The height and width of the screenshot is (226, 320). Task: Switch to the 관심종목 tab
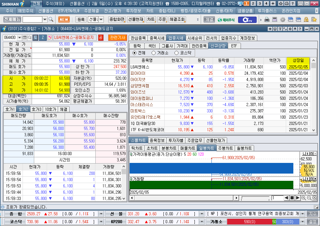coord(138,38)
